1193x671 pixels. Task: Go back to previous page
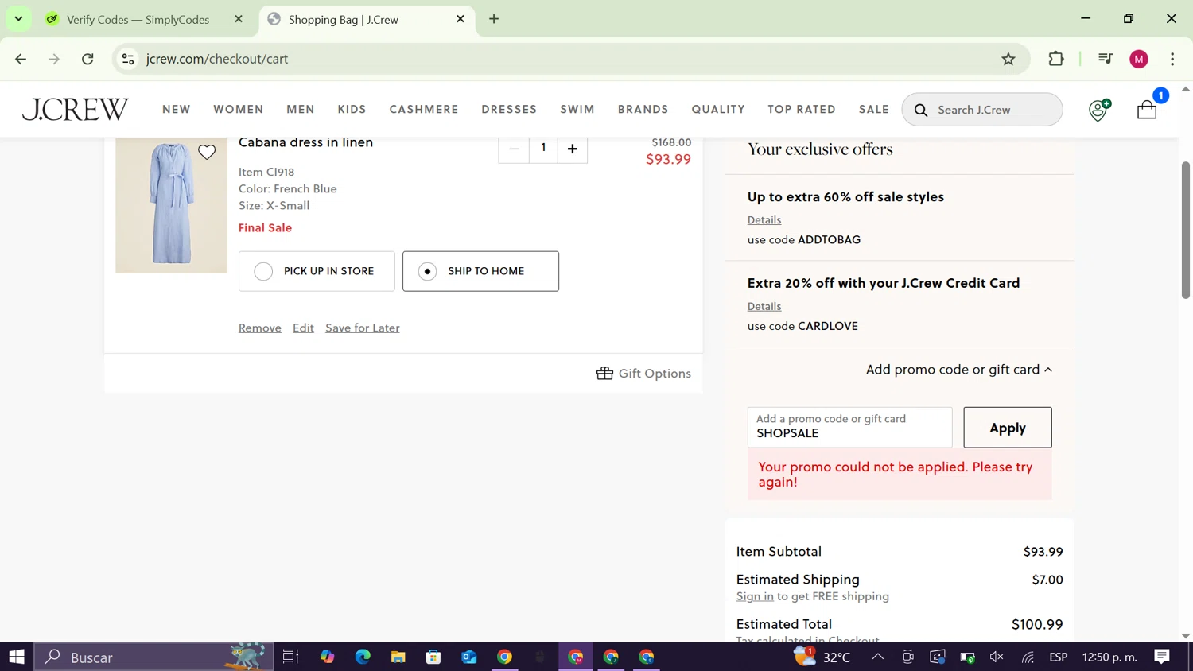[x=21, y=59]
